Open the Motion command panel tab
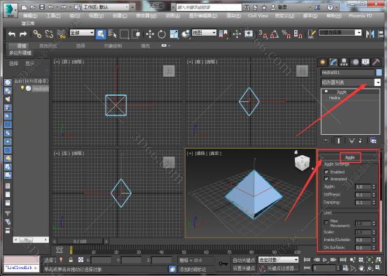Image resolution: width=388 pixels, height=276 pixels. 355,62
